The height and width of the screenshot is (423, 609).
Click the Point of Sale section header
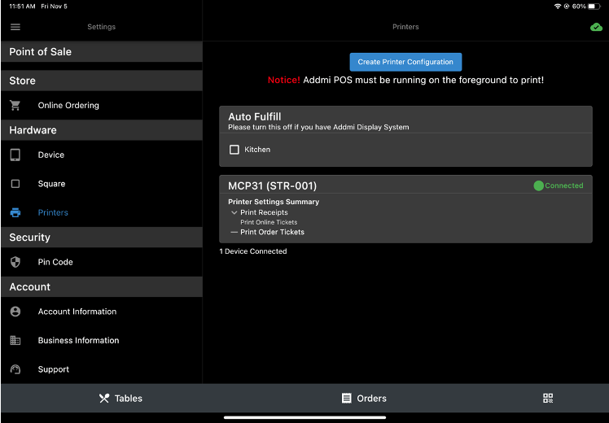102,51
